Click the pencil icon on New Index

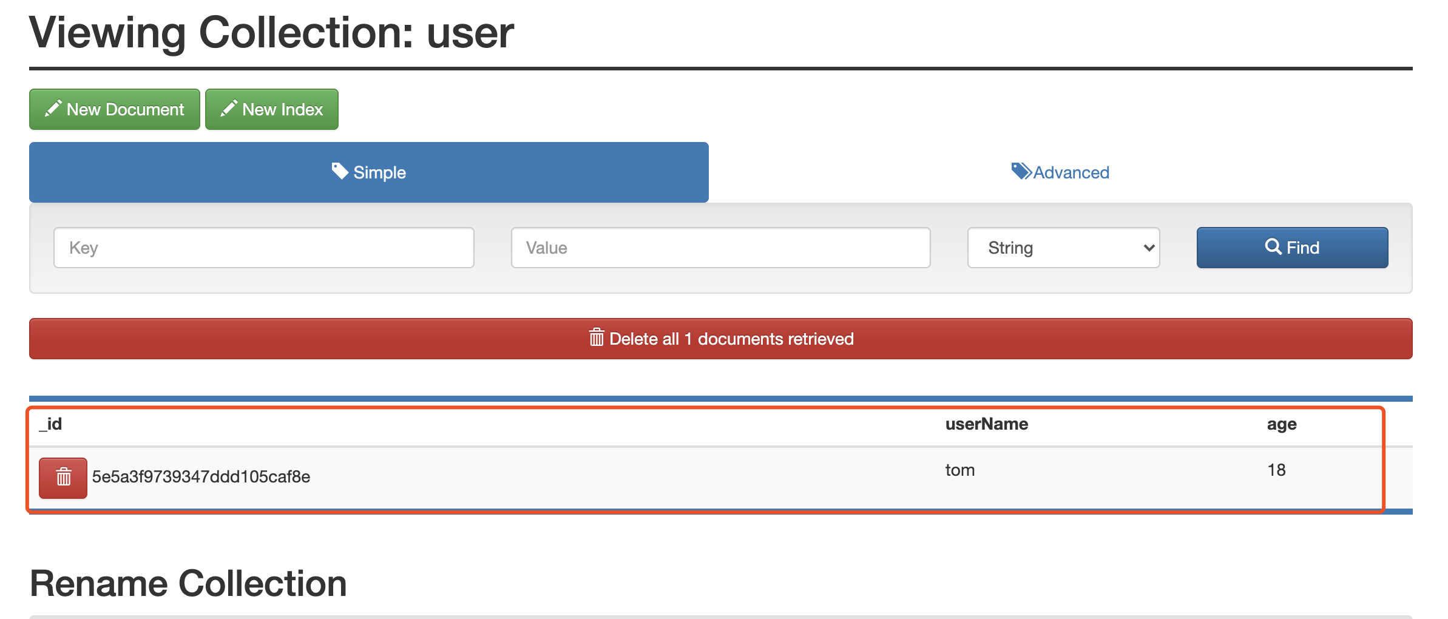tap(229, 109)
